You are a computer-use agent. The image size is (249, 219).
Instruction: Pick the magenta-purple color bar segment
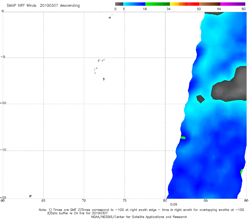point(233,4)
